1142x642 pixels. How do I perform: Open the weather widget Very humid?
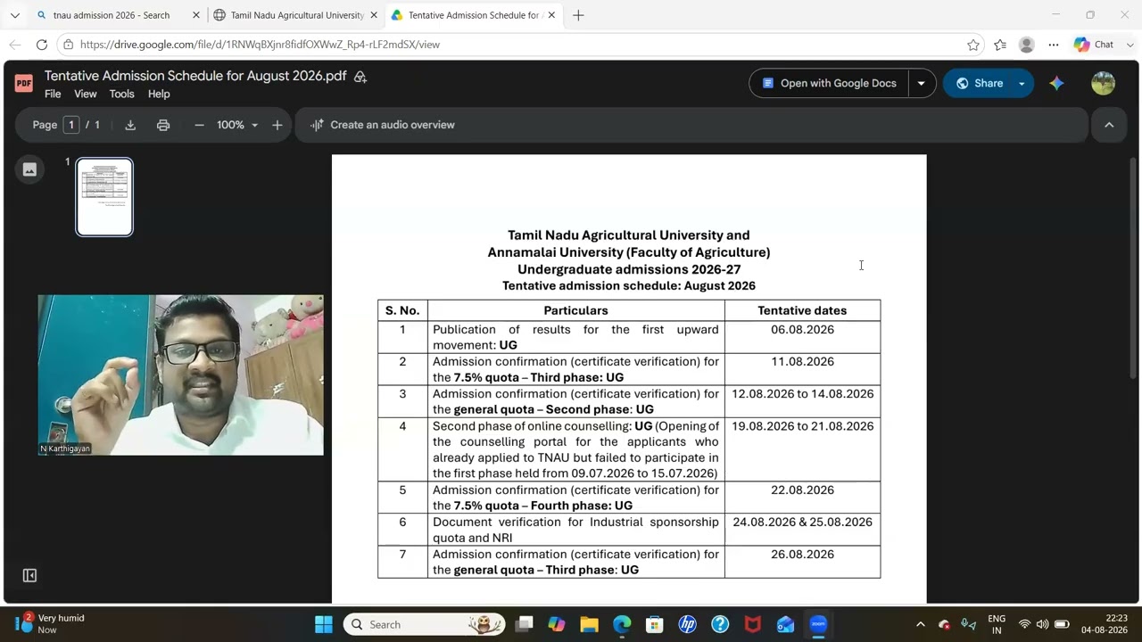[52, 623]
